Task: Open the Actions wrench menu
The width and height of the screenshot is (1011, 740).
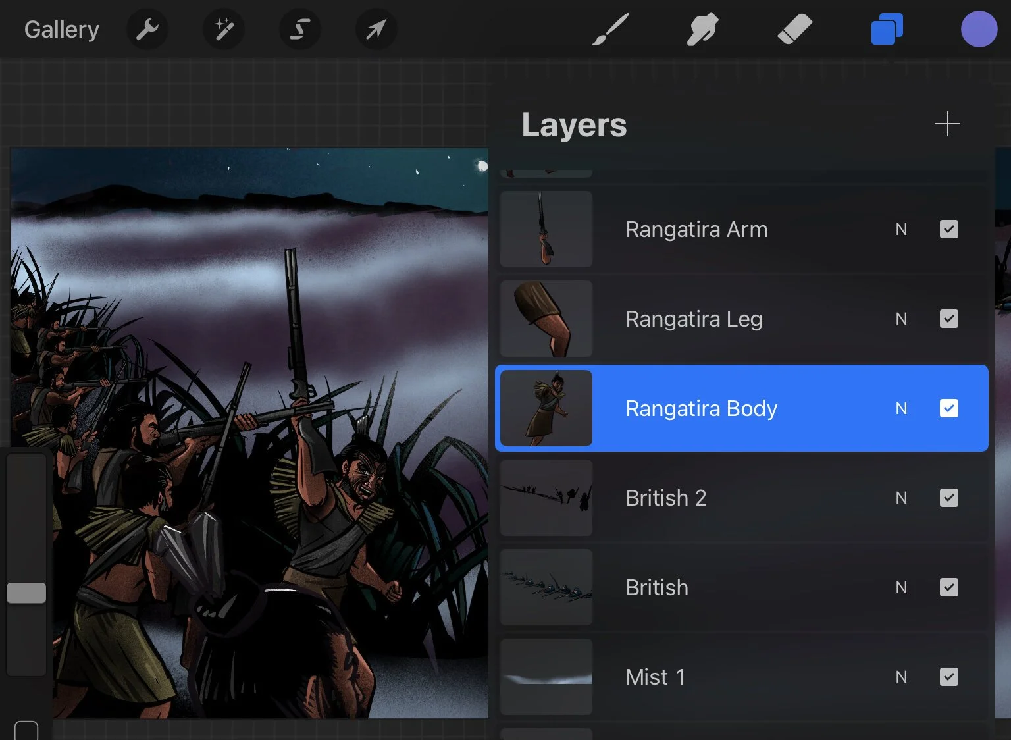Action: tap(147, 29)
